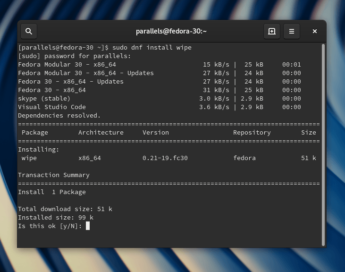The height and width of the screenshot is (272, 345).
Task: Click the cursor at 'Is this ok [y/N]:' prompt
Action: point(88,226)
